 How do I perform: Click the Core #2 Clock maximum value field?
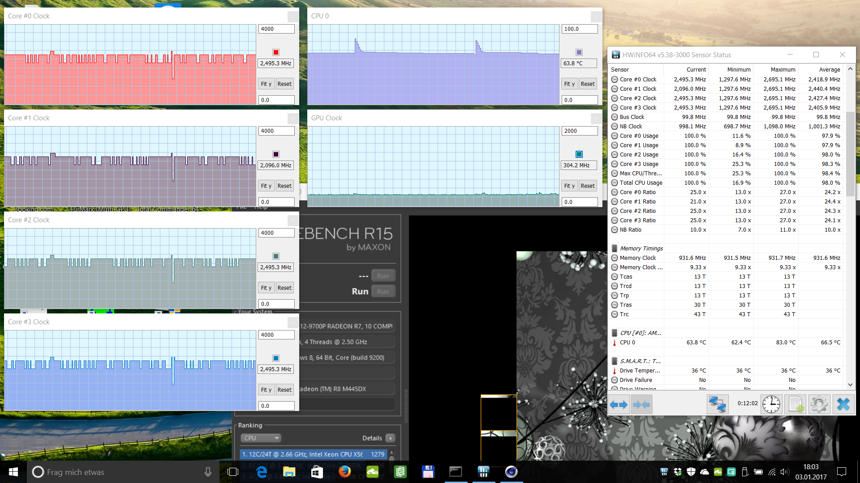click(276, 233)
